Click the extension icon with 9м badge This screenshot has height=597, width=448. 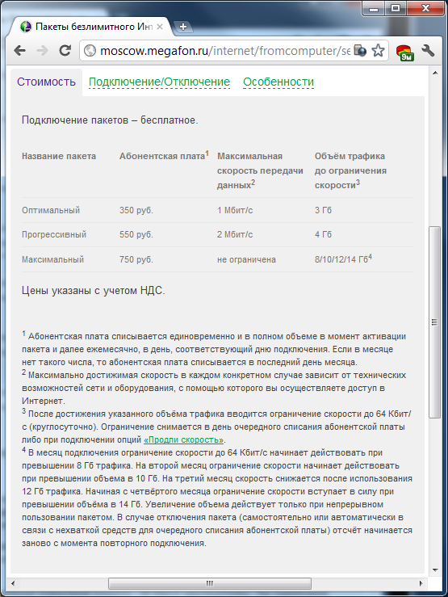click(405, 53)
